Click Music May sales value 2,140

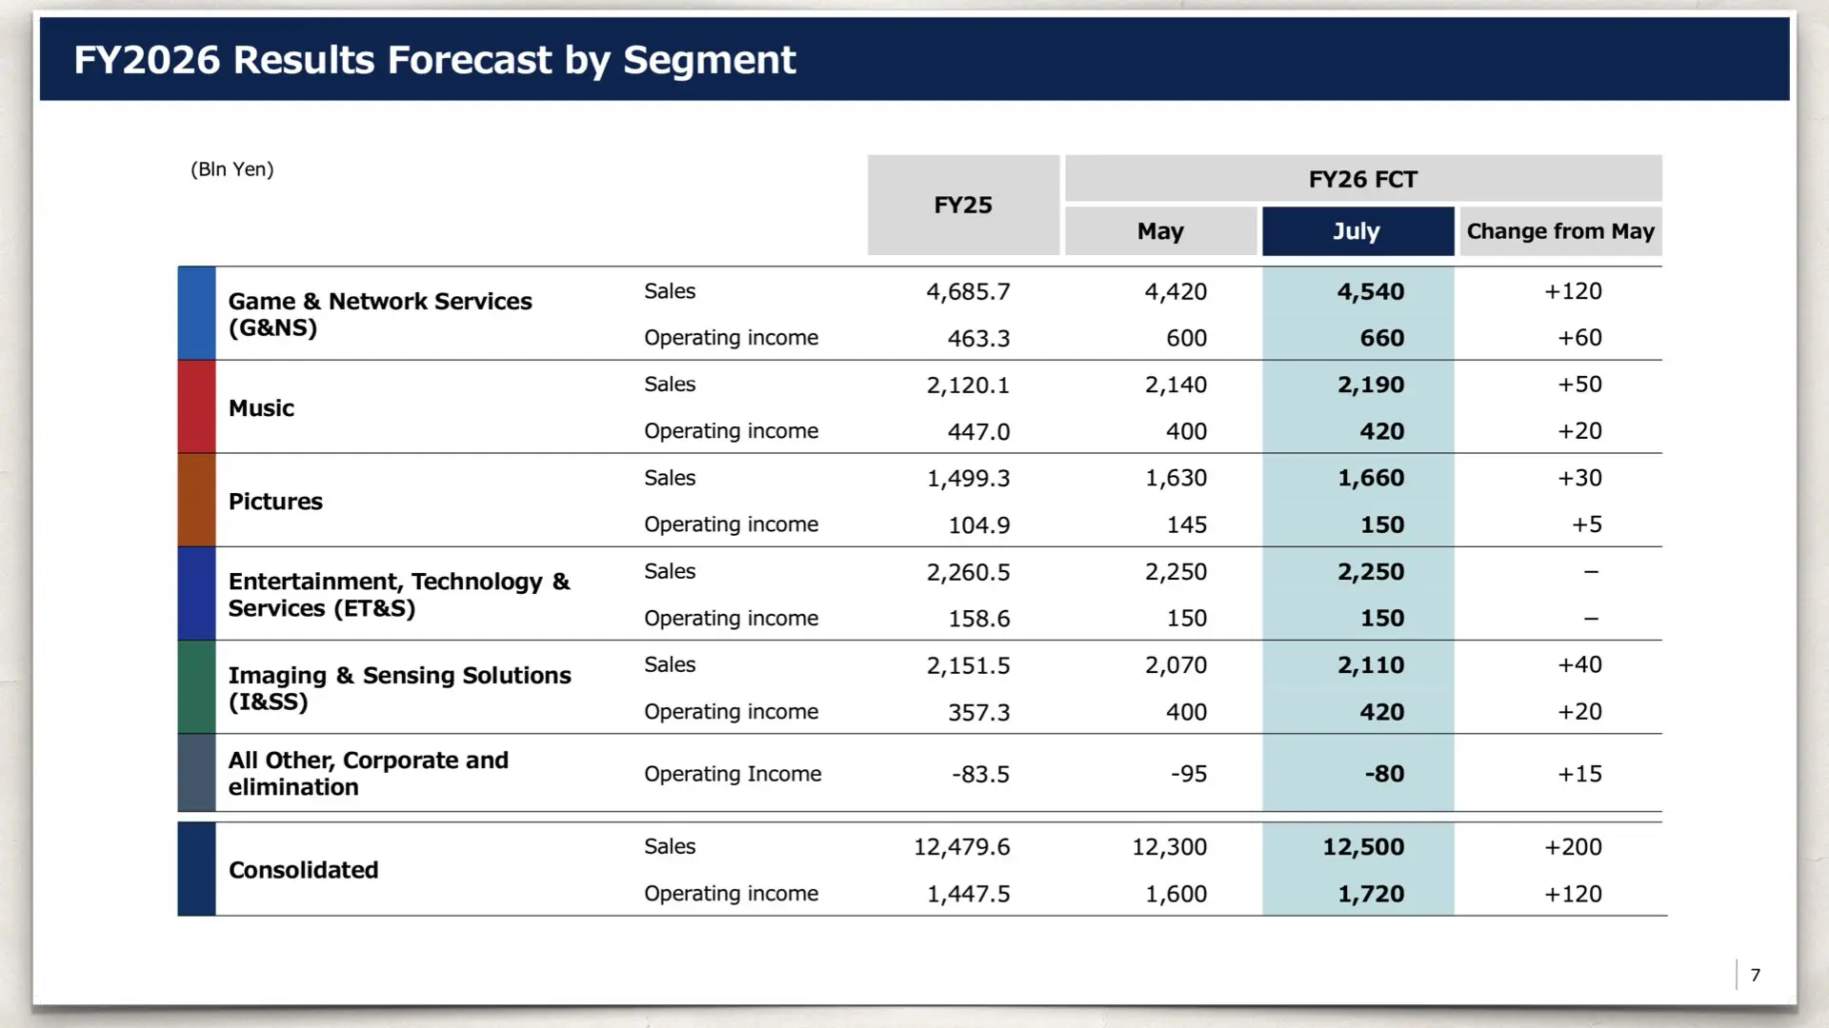[x=1176, y=385]
